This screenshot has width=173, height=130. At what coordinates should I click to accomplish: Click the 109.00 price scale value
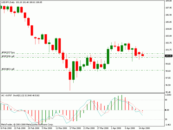[169, 1]
